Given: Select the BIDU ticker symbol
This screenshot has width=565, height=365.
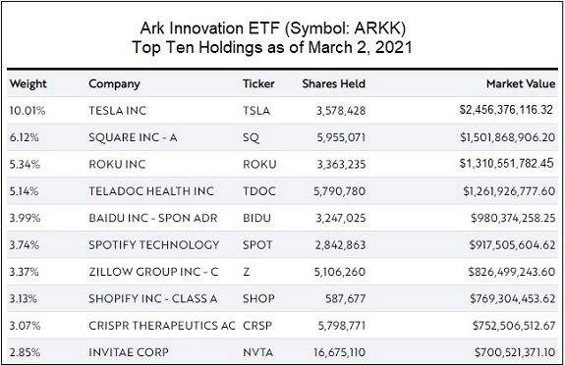Looking at the screenshot, I should tap(256, 218).
